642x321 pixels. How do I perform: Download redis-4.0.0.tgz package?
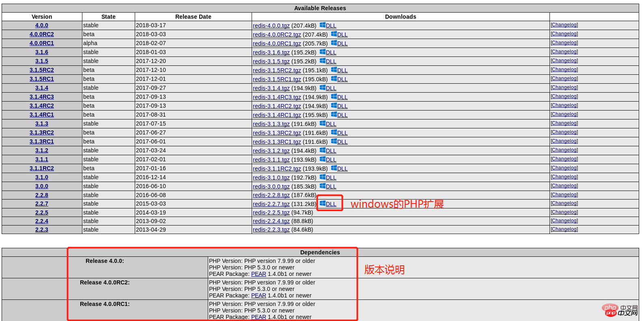coord(271,26)
